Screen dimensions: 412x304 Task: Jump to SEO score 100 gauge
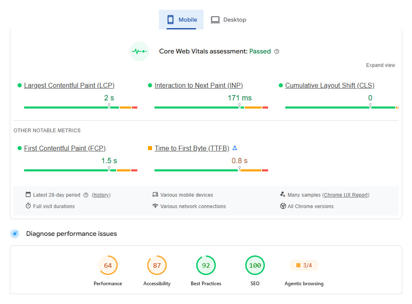tap(255, 265)
